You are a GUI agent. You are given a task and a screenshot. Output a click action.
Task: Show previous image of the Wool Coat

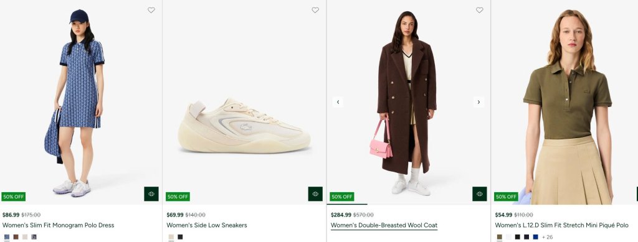pos(338,102)
